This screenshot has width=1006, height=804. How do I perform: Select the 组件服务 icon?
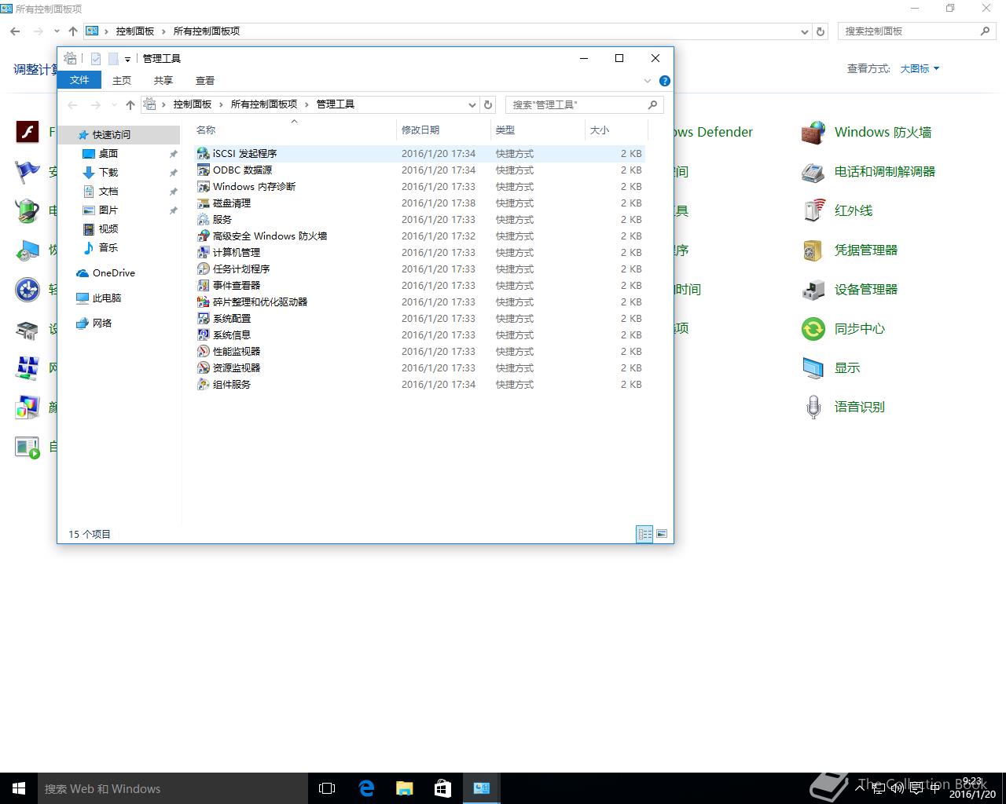click(x=204, y=384)
